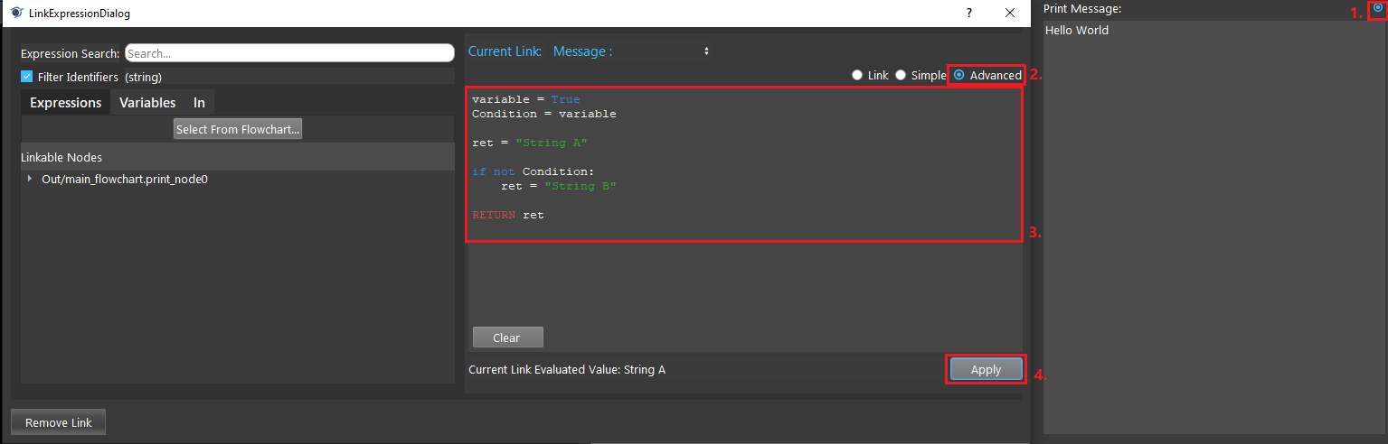Click the Linkable Nodes header

pos(237,157)
